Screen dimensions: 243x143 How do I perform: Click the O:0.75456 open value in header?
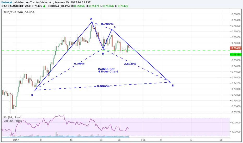78,6
